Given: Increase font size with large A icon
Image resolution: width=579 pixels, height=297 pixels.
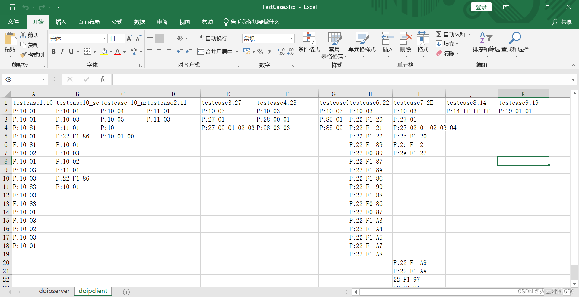Looking at the screenshot, I should coord(129,39).
